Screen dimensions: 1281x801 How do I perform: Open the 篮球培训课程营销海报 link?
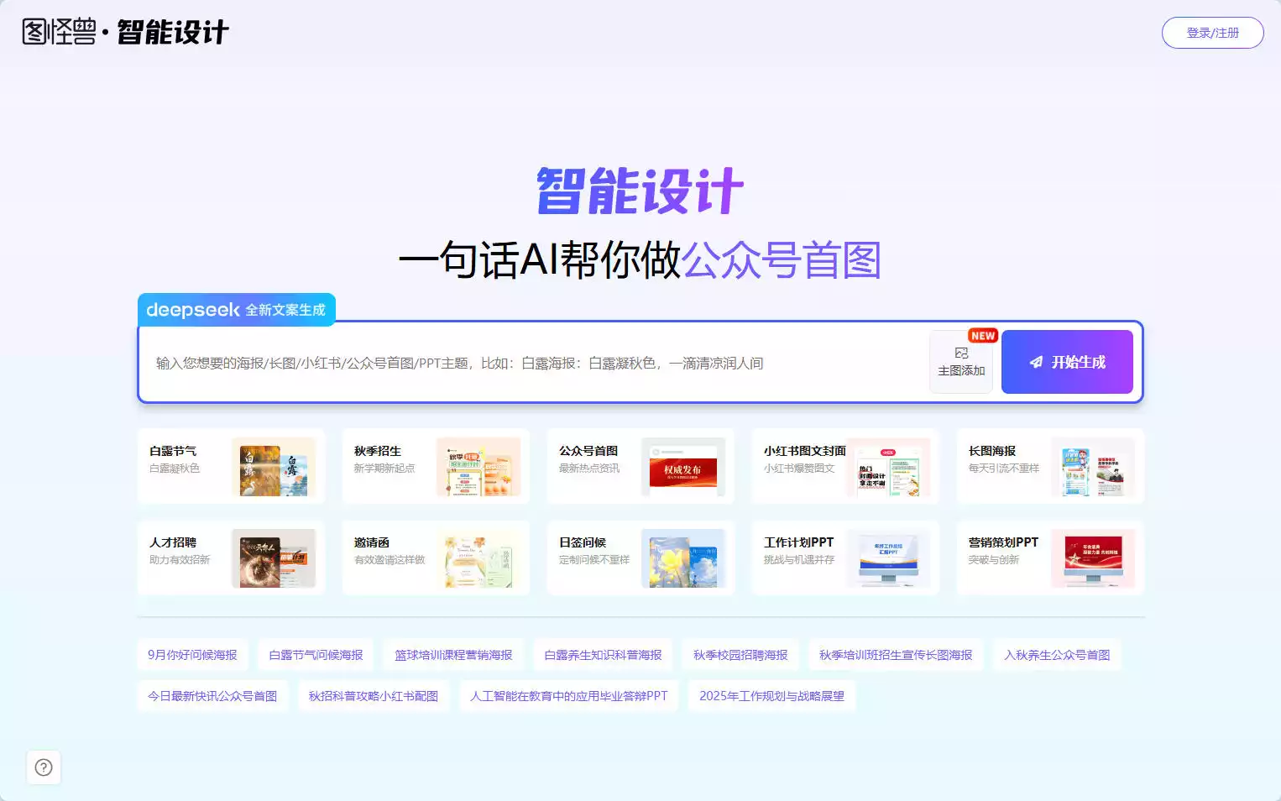[454, 655]
